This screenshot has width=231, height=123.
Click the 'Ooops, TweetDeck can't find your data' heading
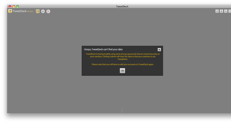point(103,49)
